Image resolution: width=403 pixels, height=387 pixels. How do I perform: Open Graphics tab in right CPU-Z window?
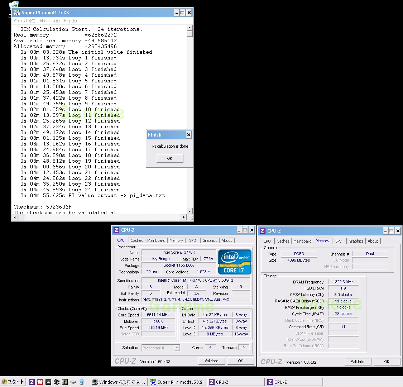point(356,241)
